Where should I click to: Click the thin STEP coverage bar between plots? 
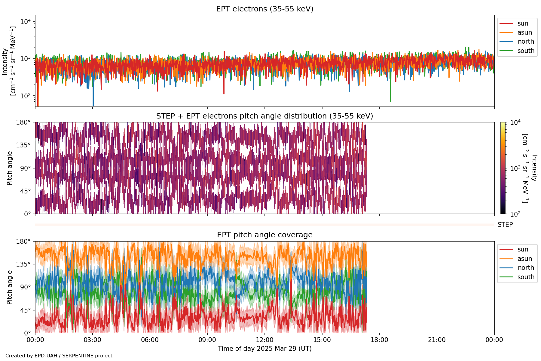[264, 225]
